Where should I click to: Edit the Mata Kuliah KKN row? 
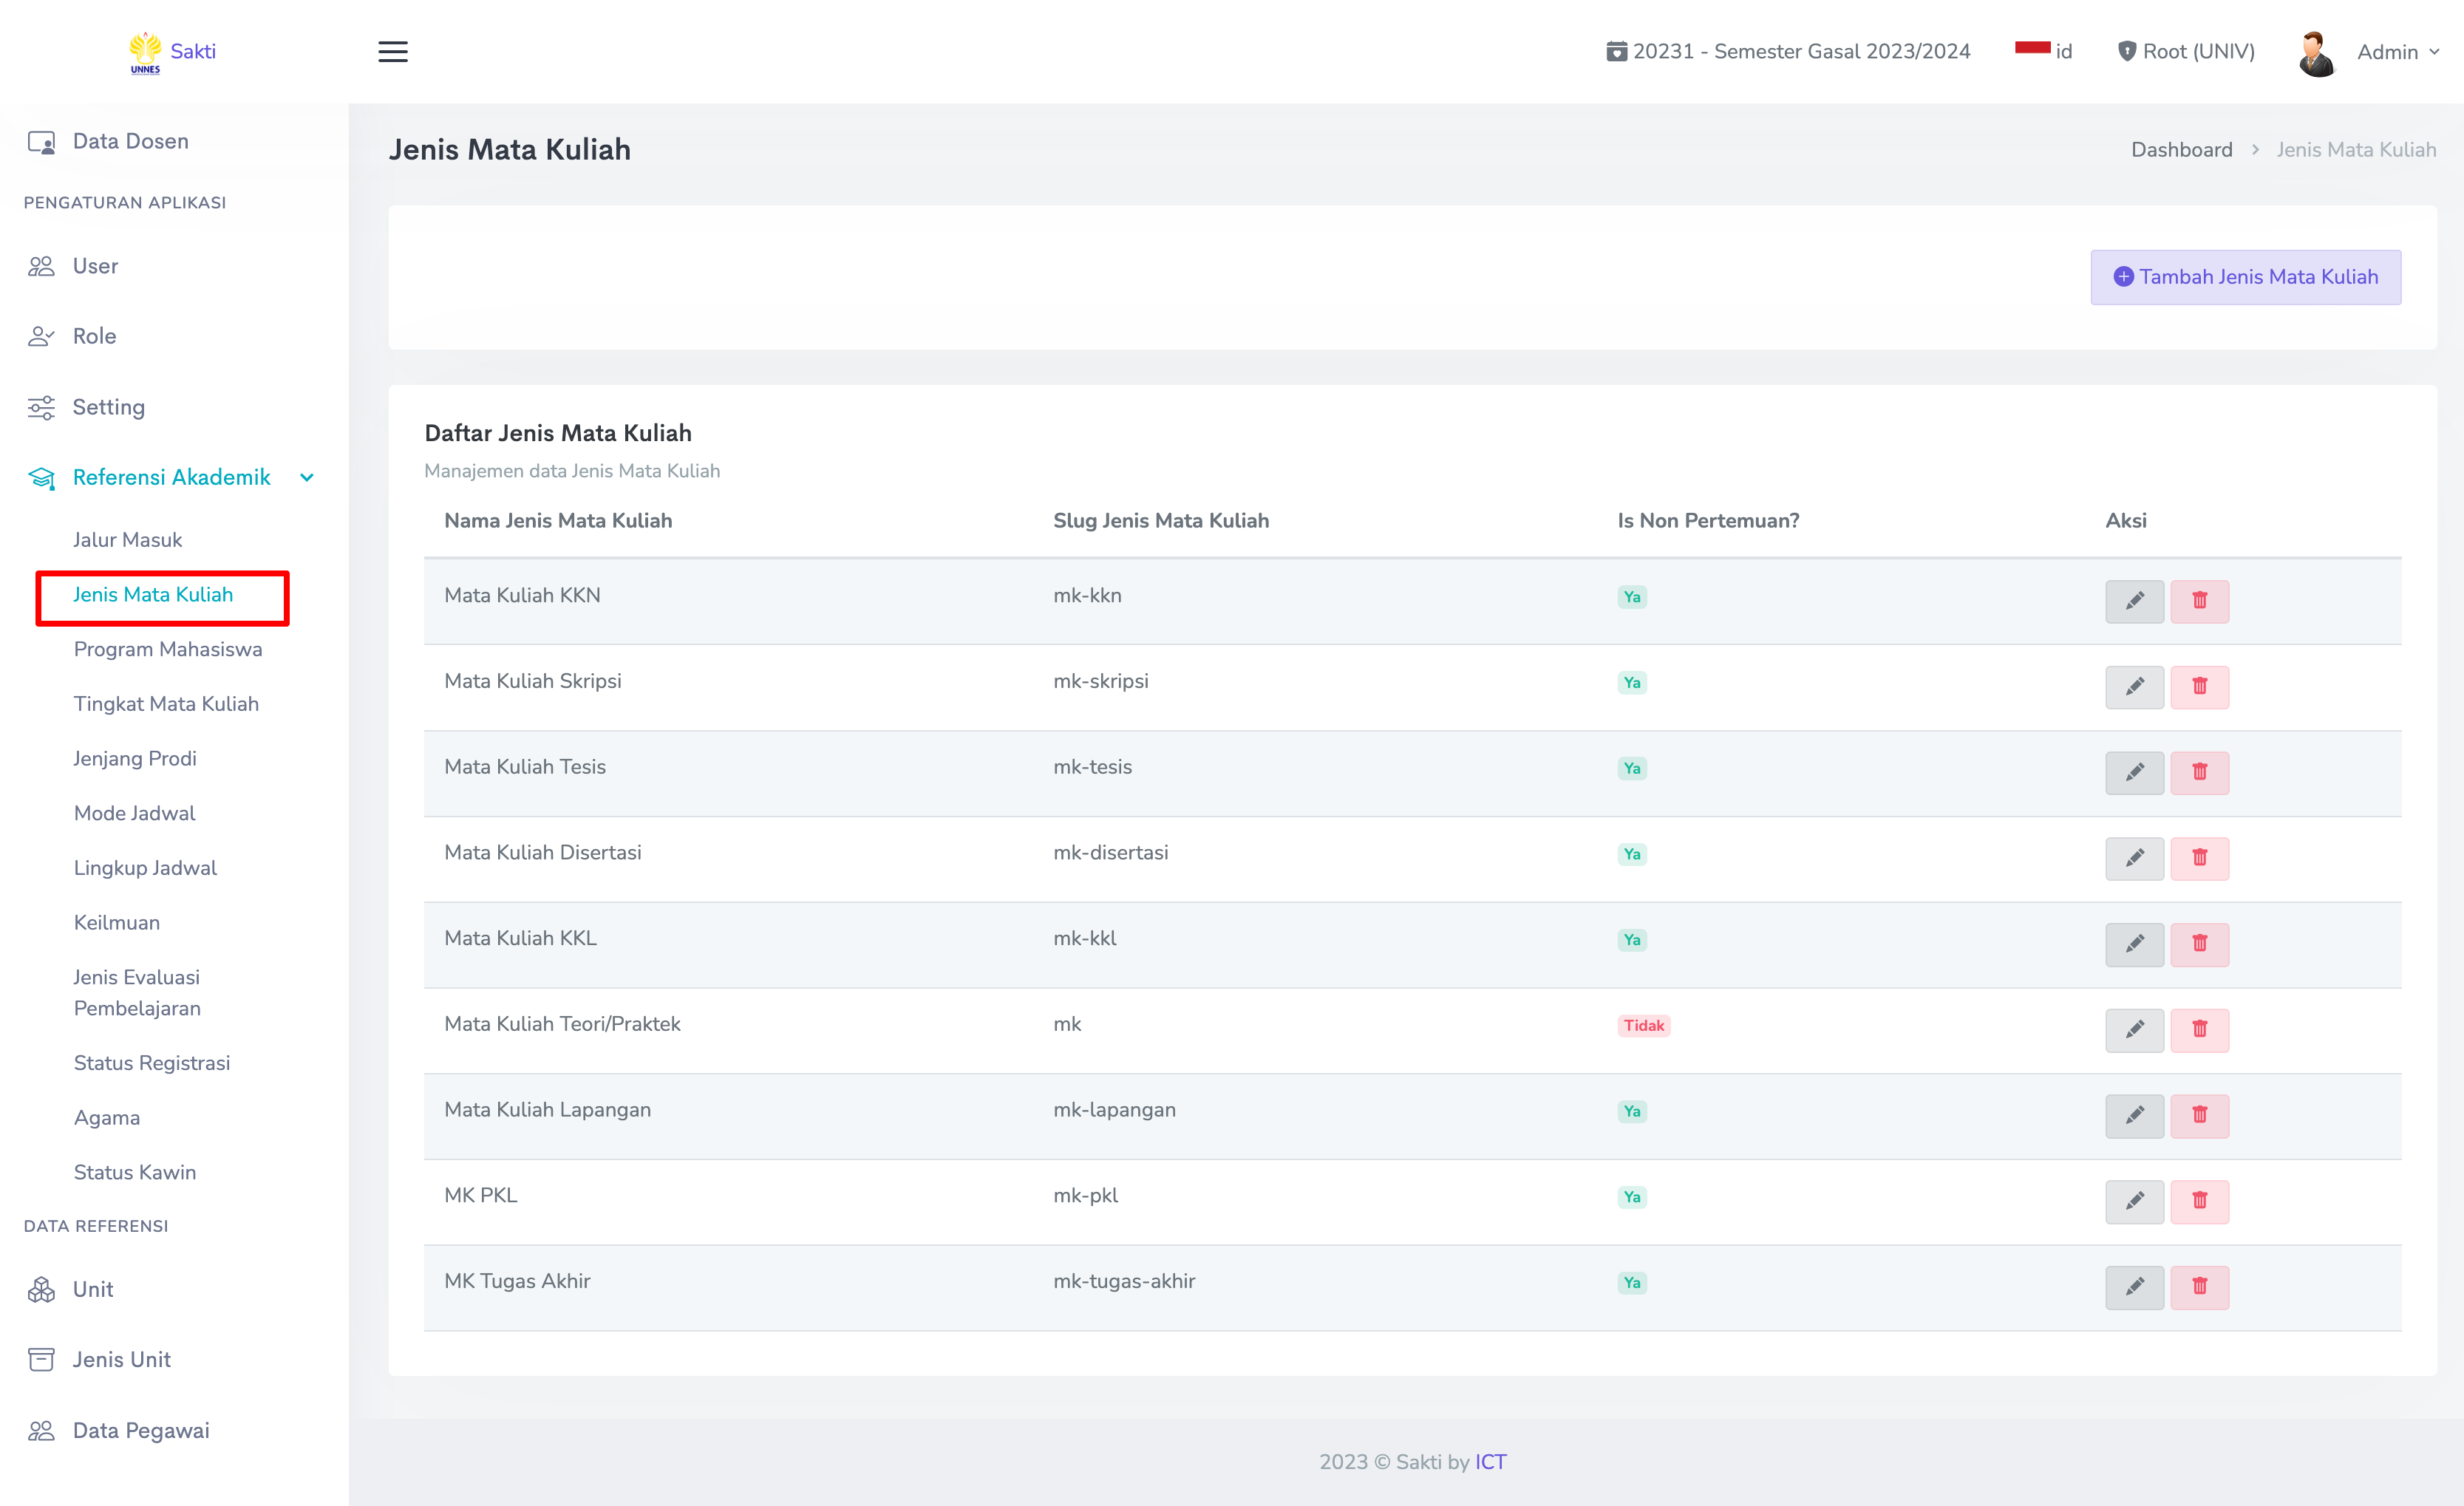click(2134, 601)
